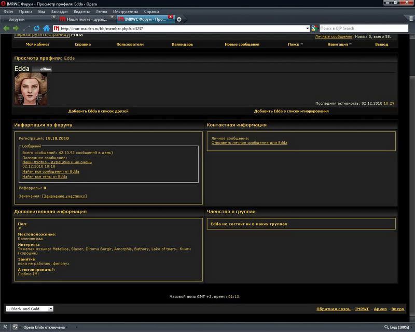
Task: Open Обратная связь footer link
Action: pyautogui.click(x=334, y=309)
